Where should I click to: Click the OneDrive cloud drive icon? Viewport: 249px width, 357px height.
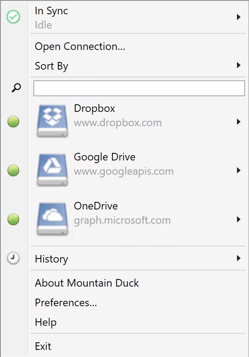(x=52, y=219)
